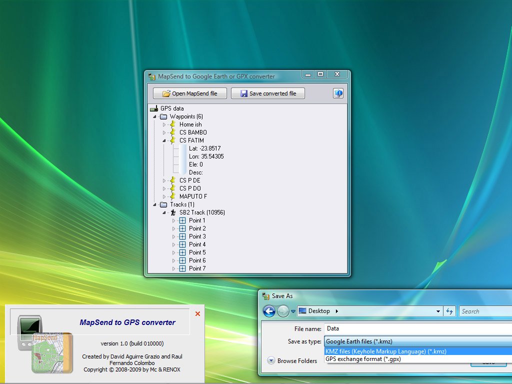The image size is (512, 384).
Task: Expand track Point 5
Action: 173,252
